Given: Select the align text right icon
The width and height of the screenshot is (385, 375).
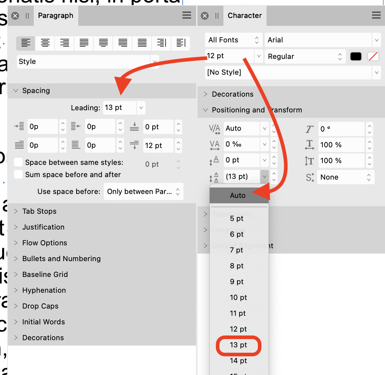Looking at the screenshot, I should click(x=64, y=43).
